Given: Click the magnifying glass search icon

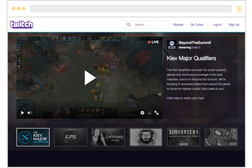Looking at the screenshot, I should (x=129, y=24).
